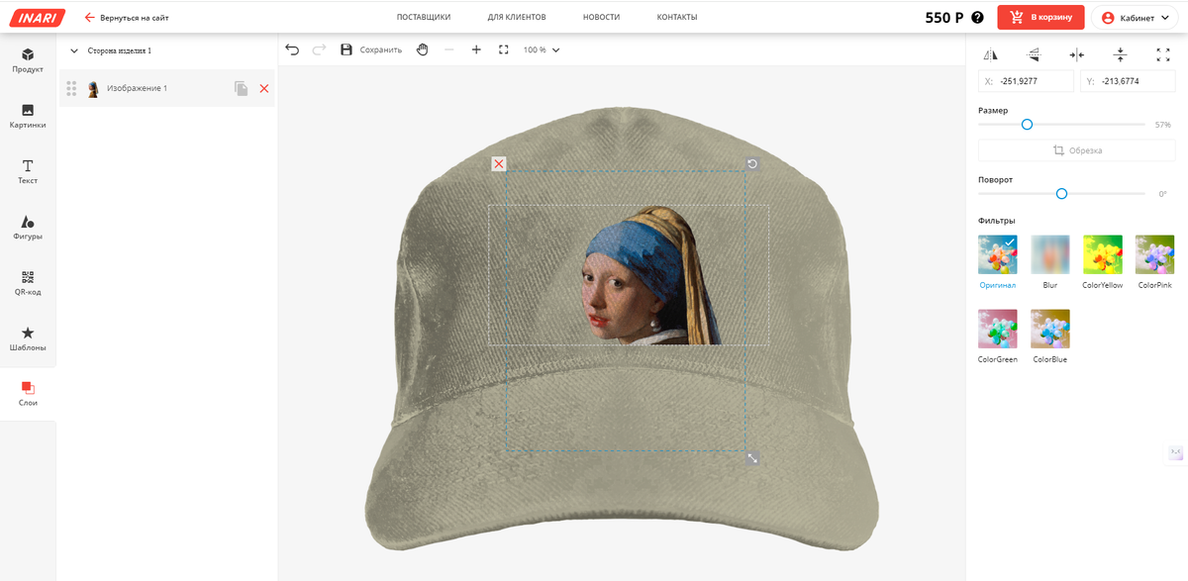Center the image horizontally

(1077, 54)
